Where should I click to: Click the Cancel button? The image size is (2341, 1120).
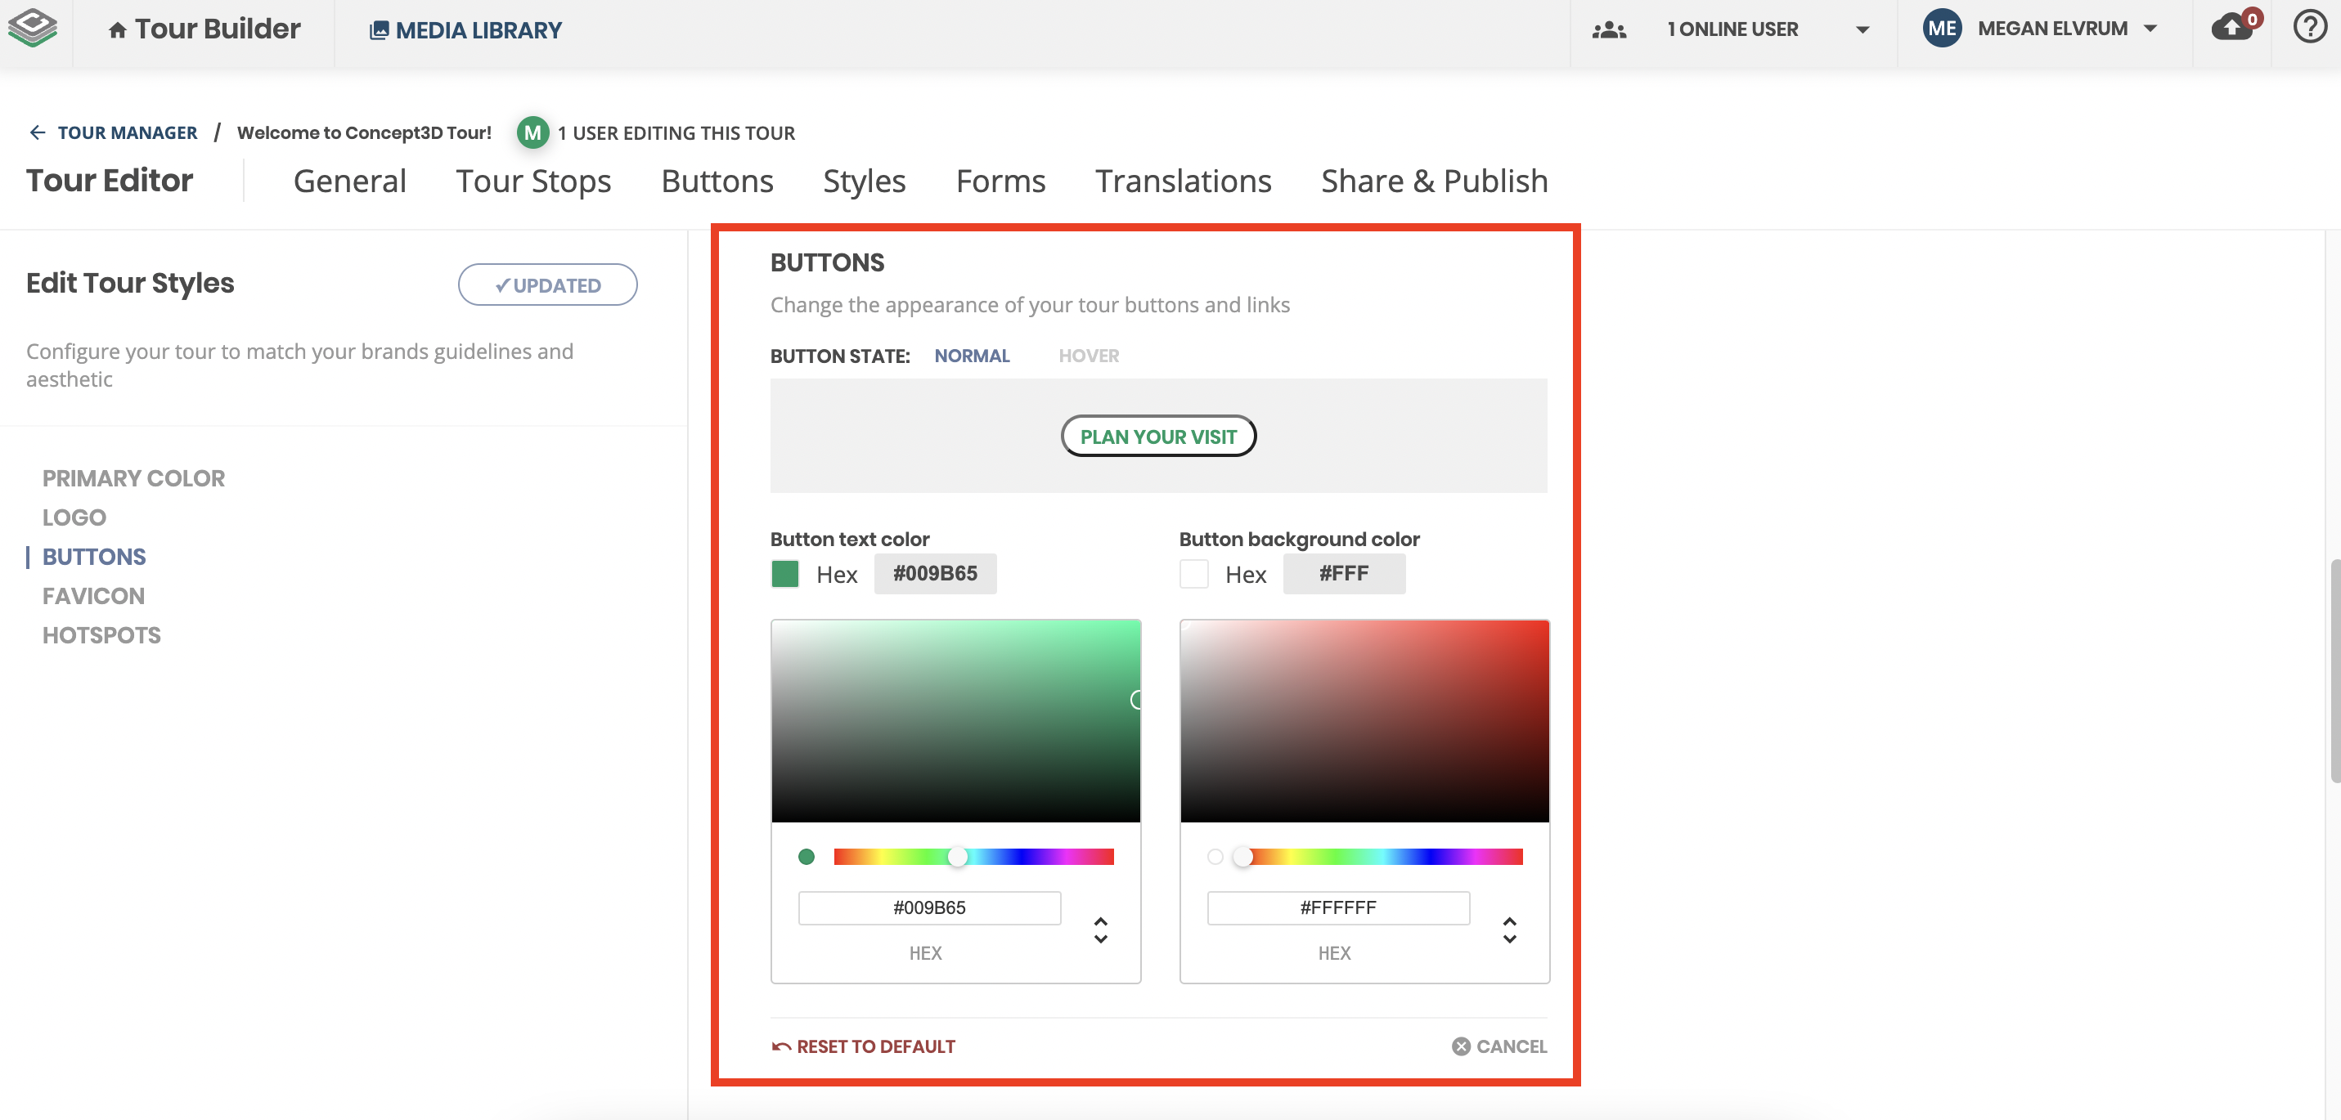[1499, 1046]
